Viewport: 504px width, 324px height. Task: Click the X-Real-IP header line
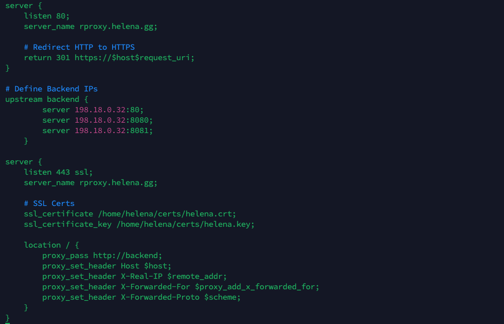[x=134, y=276]
